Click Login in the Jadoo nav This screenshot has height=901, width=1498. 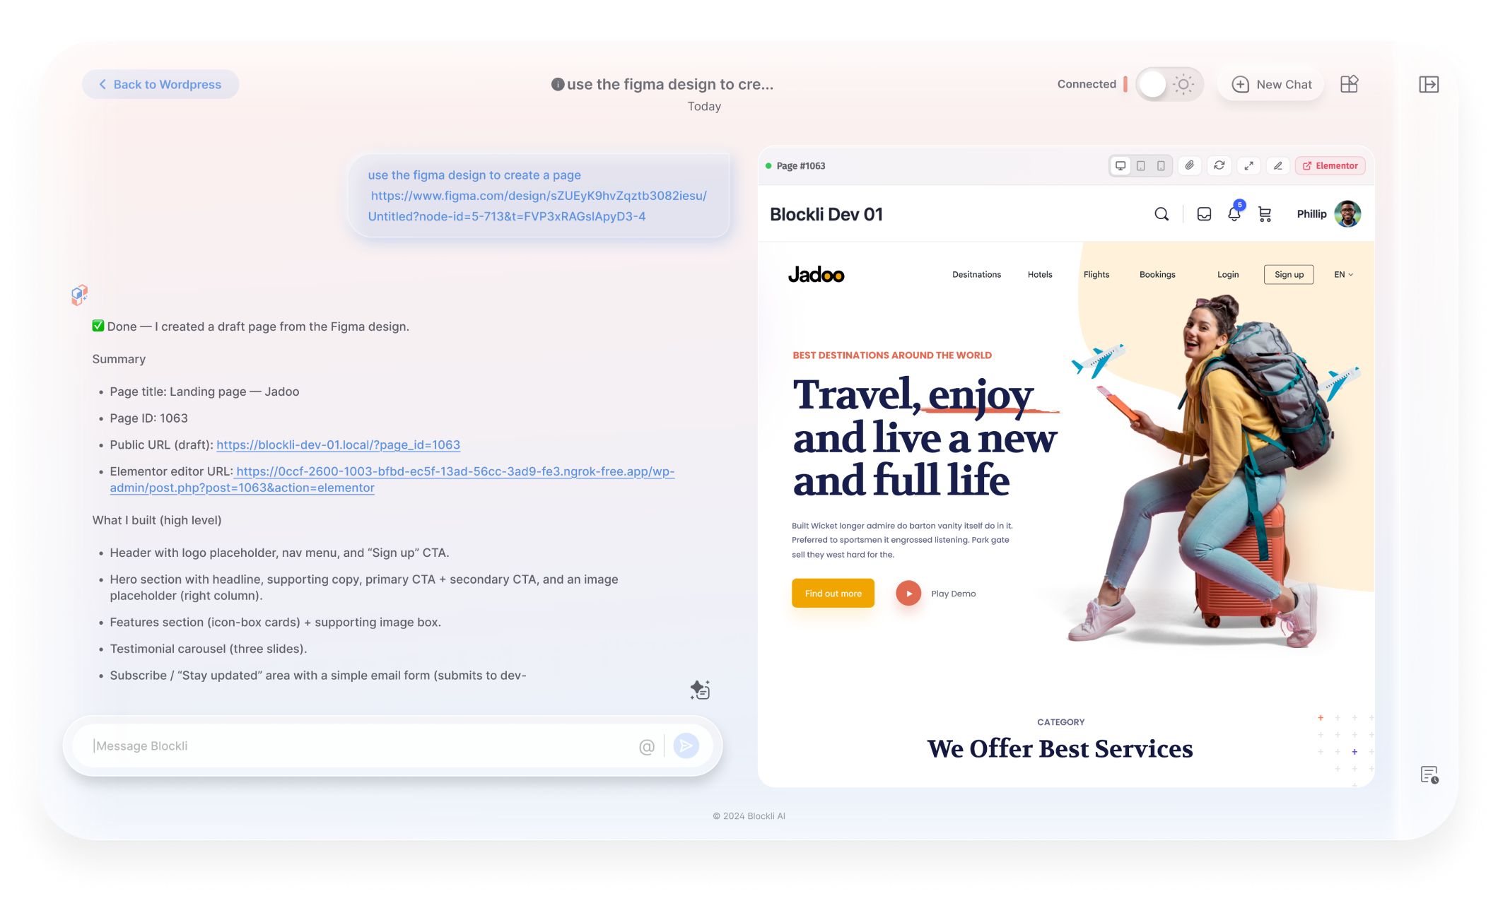pyautogui.click(x=1228, y=275)
